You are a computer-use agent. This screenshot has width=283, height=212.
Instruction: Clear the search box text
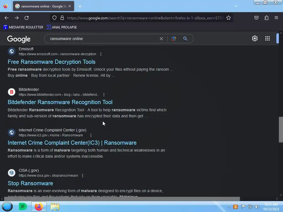(161, 39)
